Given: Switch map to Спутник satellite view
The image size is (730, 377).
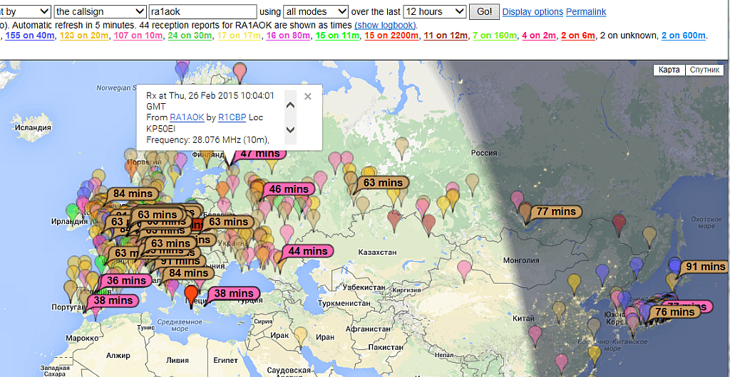Looking at the screenshot, I should tap(704, 70).
